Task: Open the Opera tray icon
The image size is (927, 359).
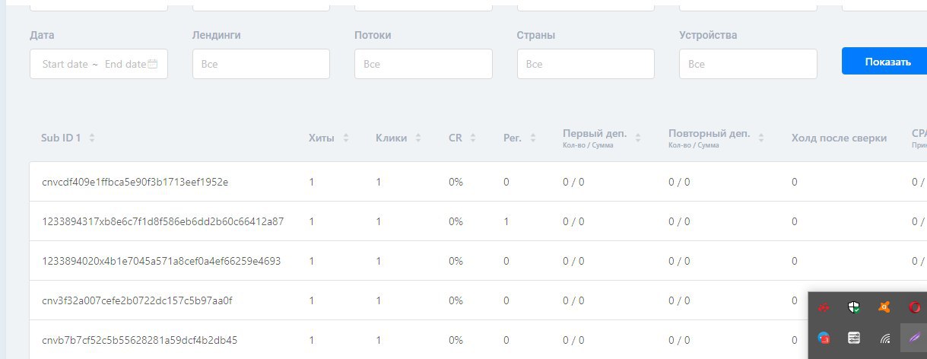Action: coord(914,307)
